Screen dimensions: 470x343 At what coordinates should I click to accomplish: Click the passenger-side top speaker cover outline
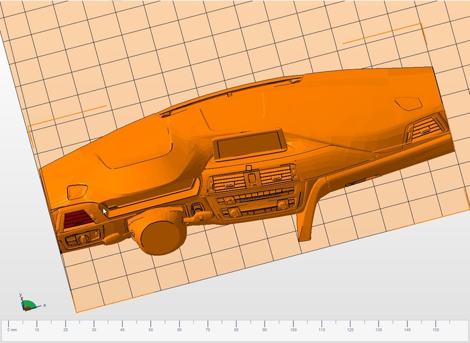(x=408, y=103)
